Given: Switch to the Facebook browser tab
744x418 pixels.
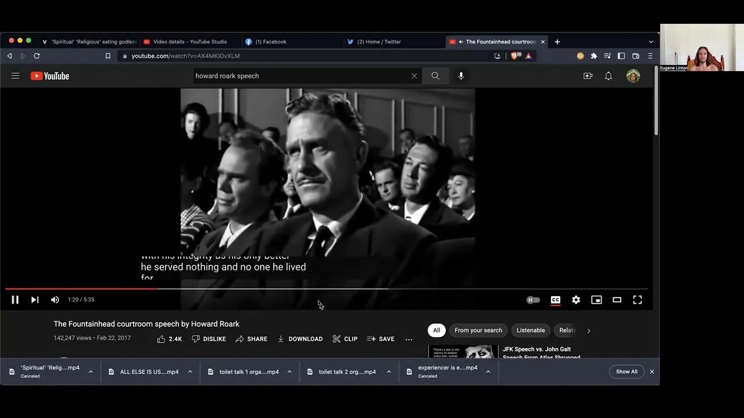Looking at the screenshot, I should point(271,42).
